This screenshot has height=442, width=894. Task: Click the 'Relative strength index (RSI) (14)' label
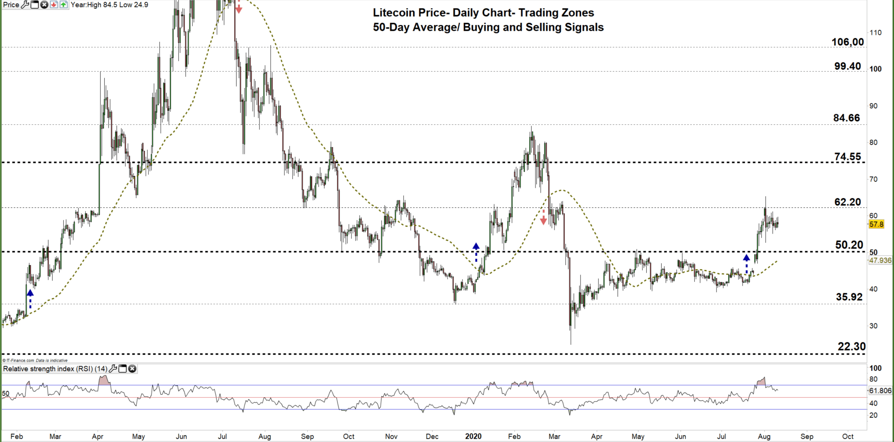pos(55,369)
